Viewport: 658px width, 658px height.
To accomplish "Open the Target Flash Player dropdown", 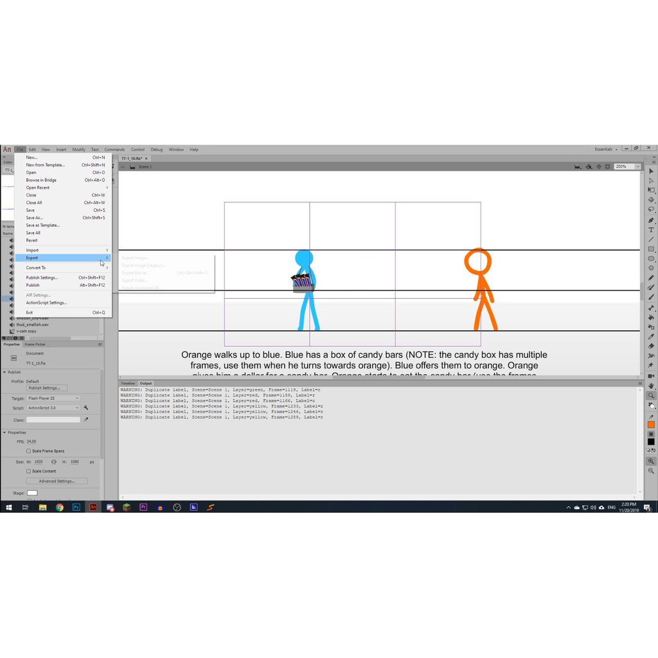I will pos(53,398).
